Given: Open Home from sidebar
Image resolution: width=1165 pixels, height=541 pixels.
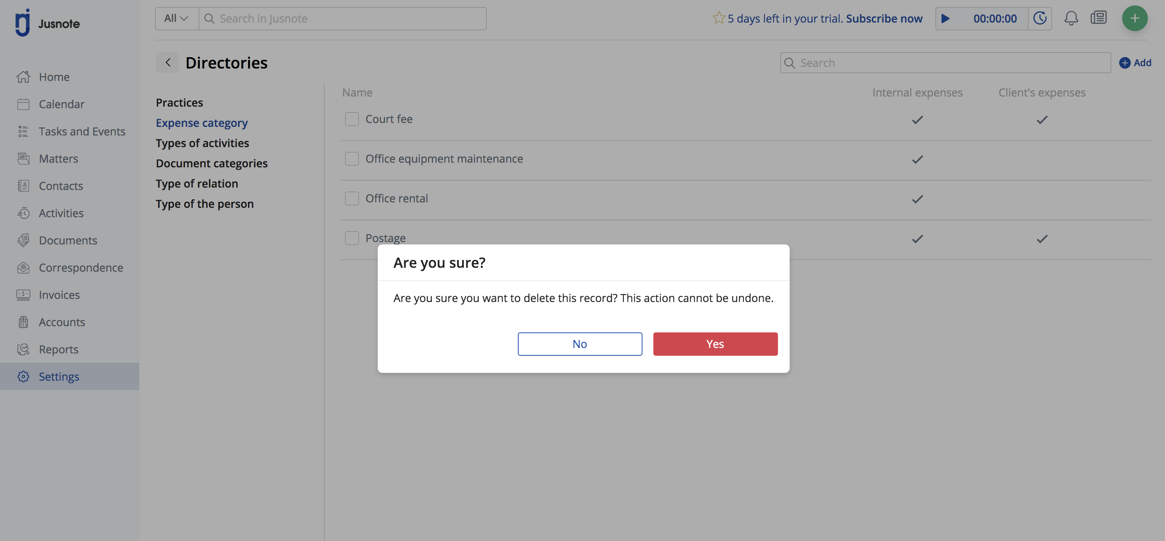Looking at the screenshot, I should [54, 77].
